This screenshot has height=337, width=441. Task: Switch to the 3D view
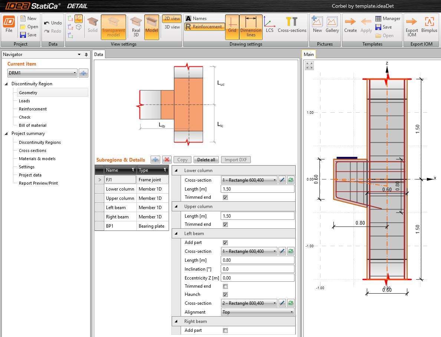(x=172, y=27)
